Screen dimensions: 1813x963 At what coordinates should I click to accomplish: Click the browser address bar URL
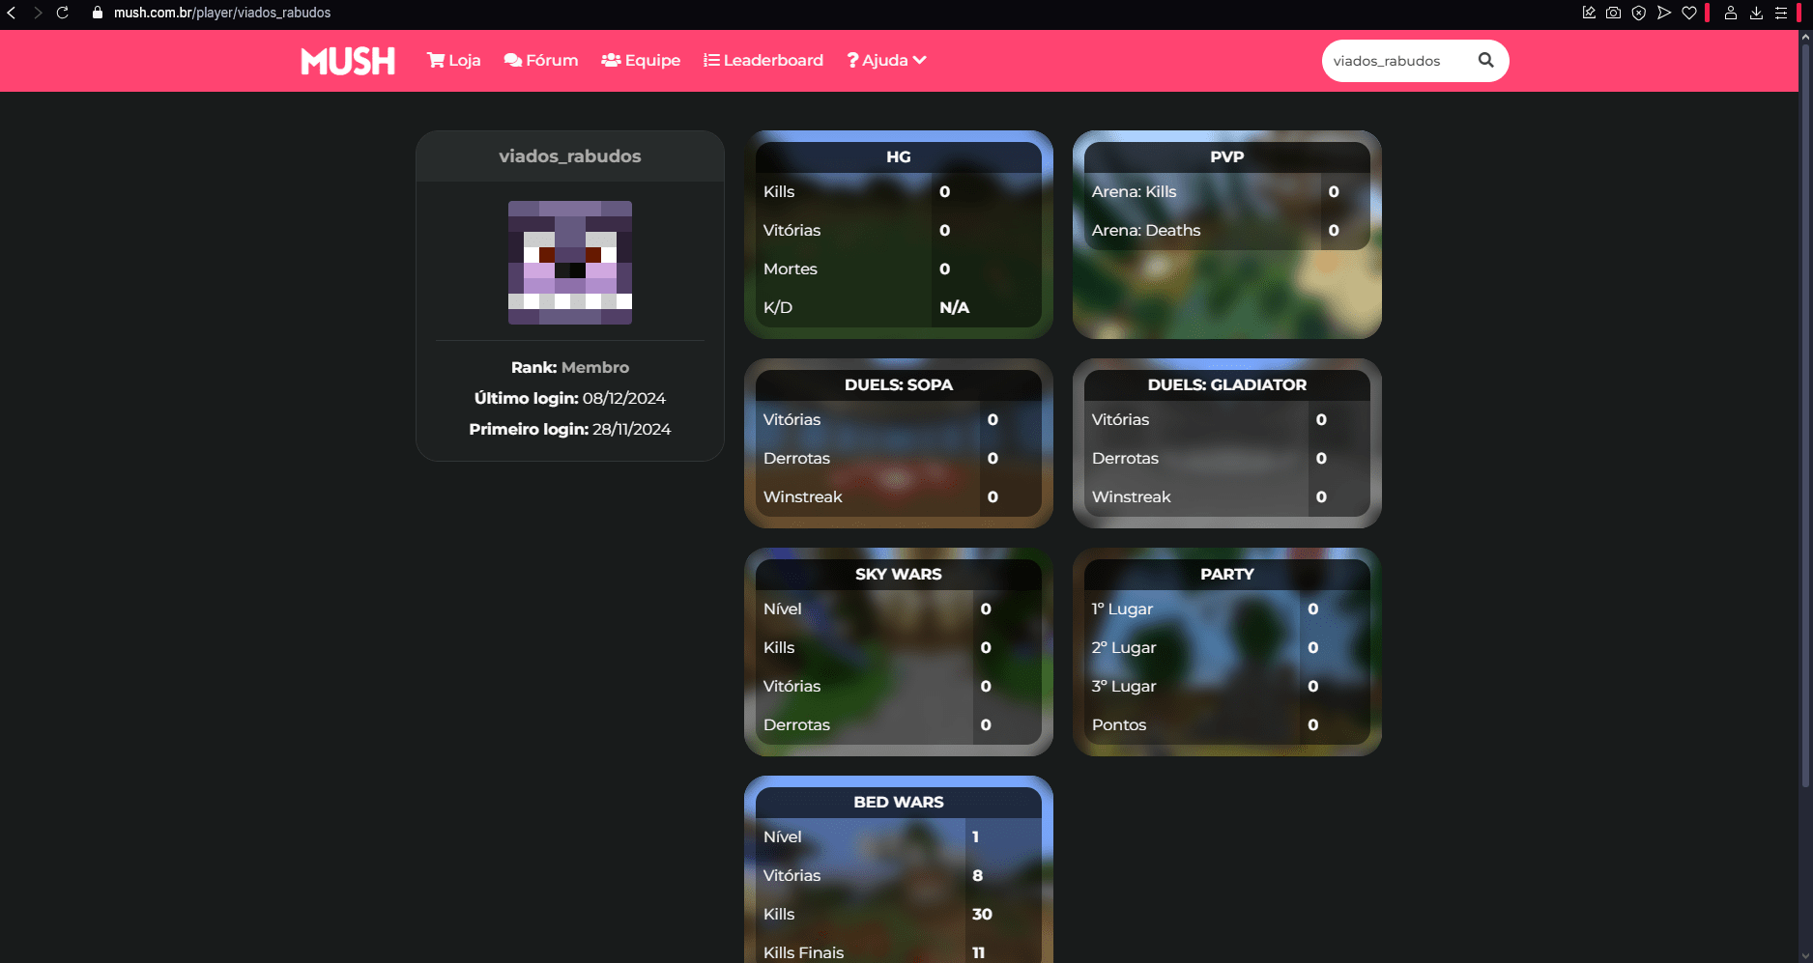(222, 13)
